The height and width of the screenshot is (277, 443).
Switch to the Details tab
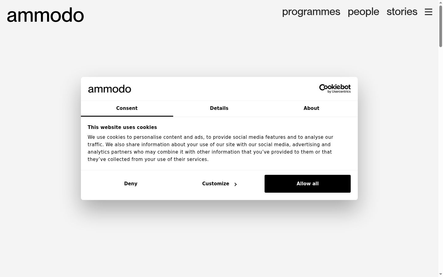(219, 108)
